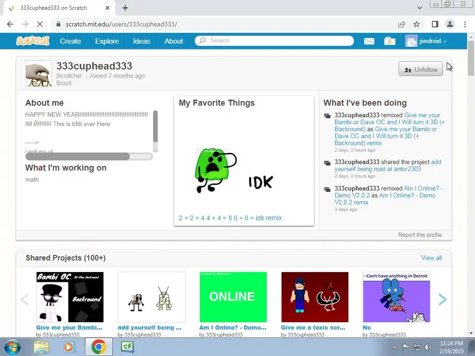Click the browser forward arrow
This screenshot has width=475, height=356.
pyautogui.click(x=25, y=24)
